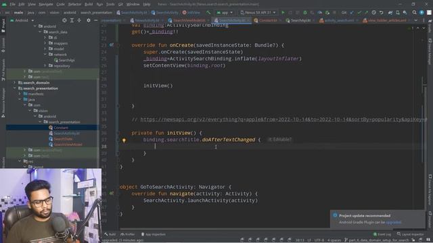
Task: Click override gutter icon beside onCreate
Action: pyautogui.click(x=111, y=45)
